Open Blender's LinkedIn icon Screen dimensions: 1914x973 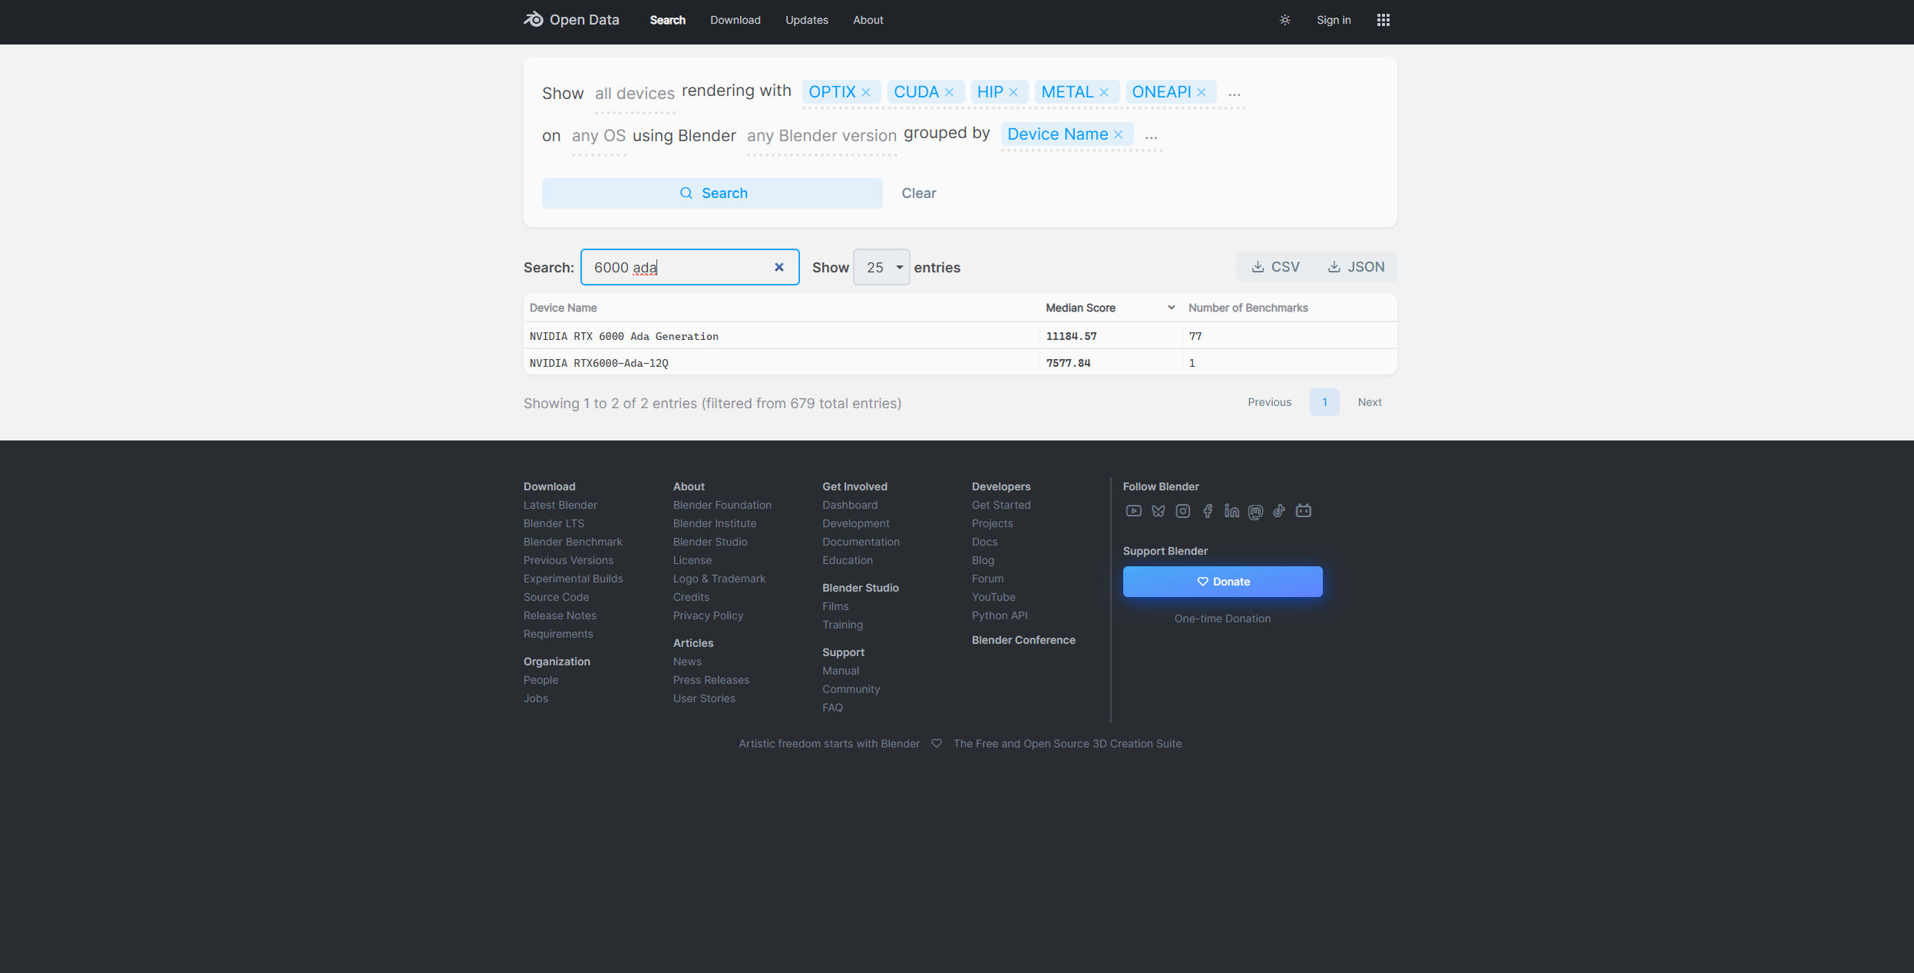[1231, 511]
